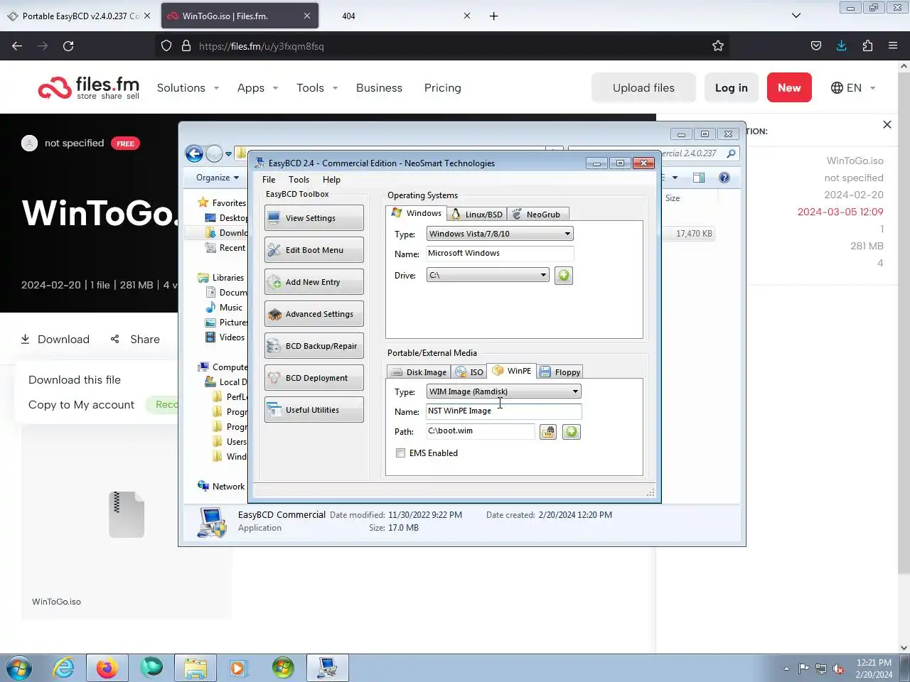Choose Download this file option
This screenshot has height=682, width=910.
[75, 380]
